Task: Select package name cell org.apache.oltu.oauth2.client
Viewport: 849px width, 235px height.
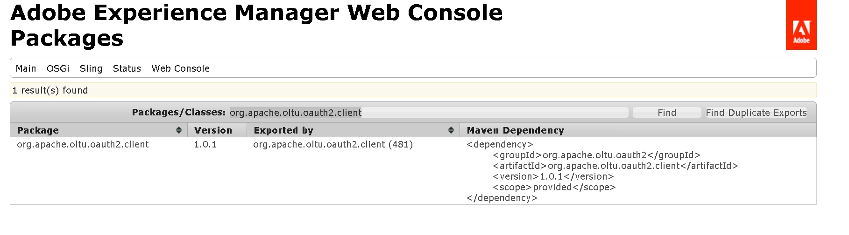Action: coord(83,144)
